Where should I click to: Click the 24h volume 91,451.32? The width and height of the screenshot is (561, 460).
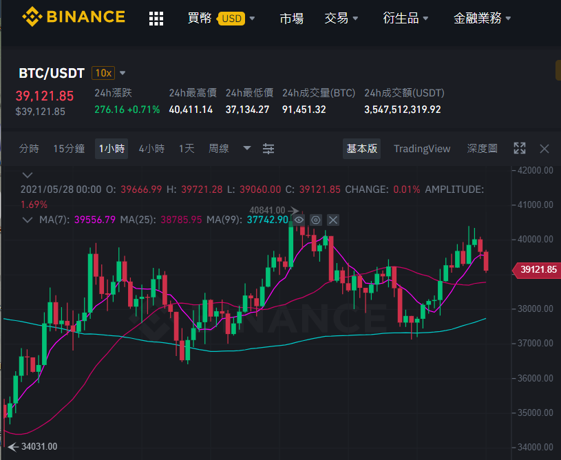[x=304, y=109]
